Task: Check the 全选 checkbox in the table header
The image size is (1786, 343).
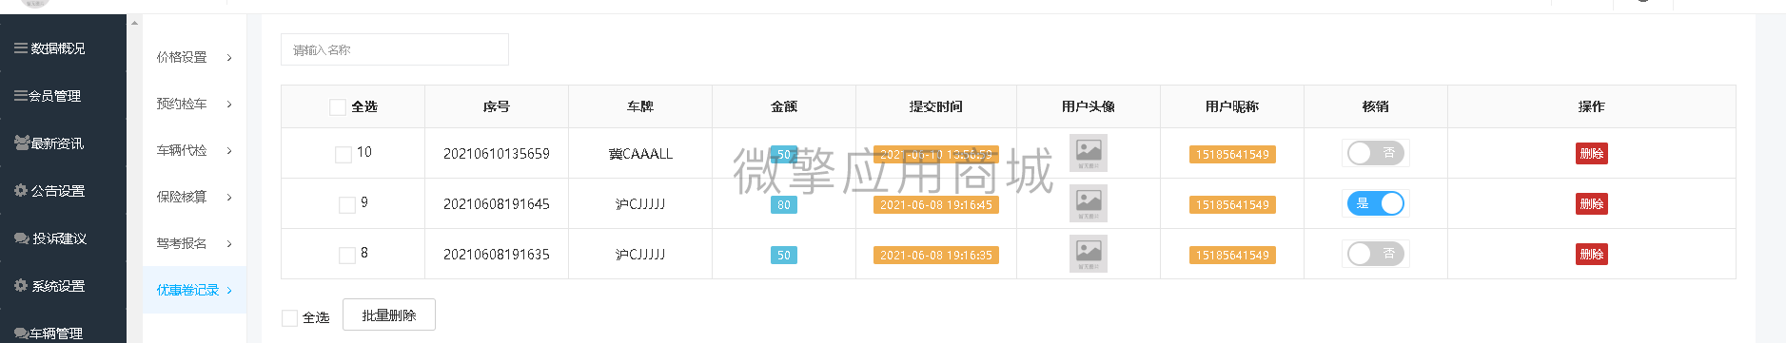Action: coord(338,107)
